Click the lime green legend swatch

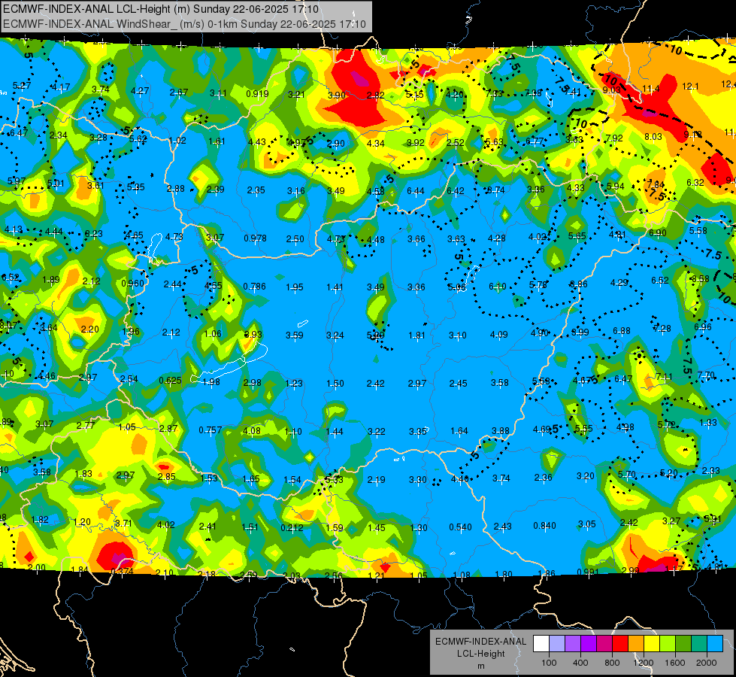(x=668, y=644)
